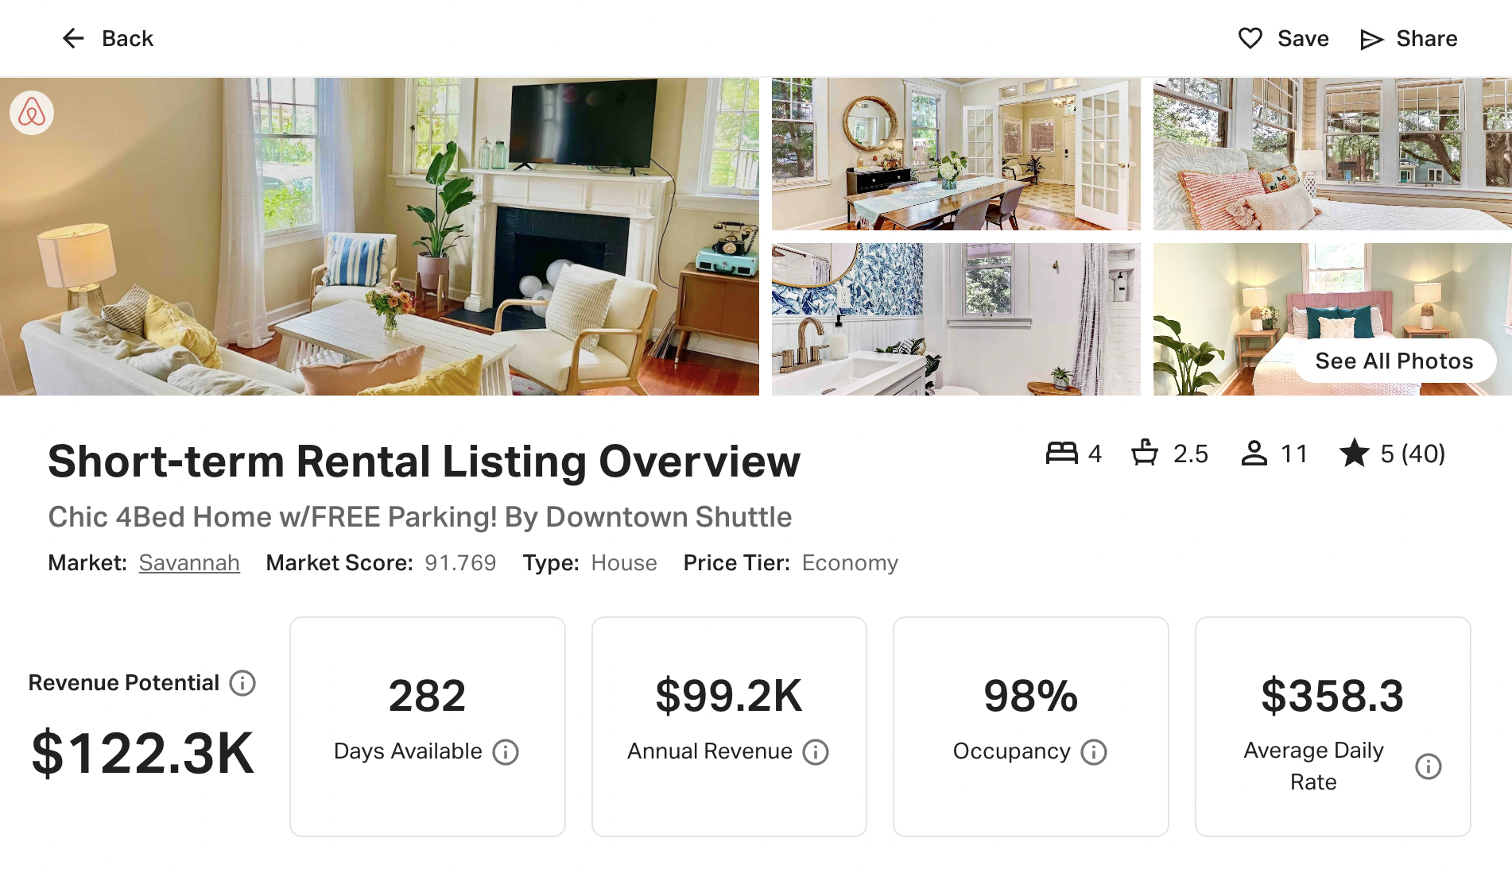Open the bathroom photo thumbnail
This screenshot has height=888, width=1512.
point(956,319)
